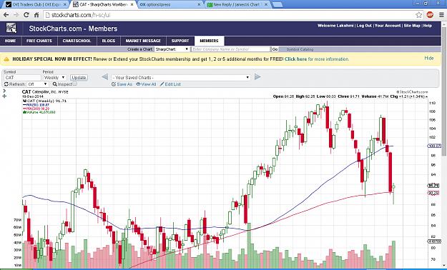The width and height of the screenshot is (447, 270).
Task: Open the Symbol Catalog link
Action: [x=300, y=49]
